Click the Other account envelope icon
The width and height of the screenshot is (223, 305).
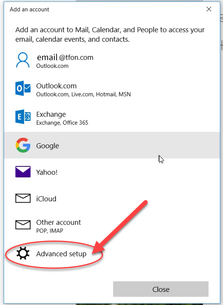(23, 225)
